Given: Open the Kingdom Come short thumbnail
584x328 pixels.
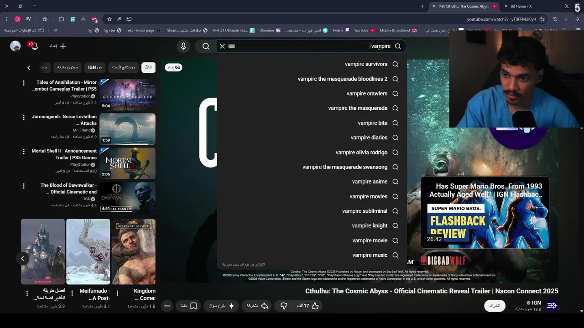Looking at the screenshot, I should [x=134, y=251].
